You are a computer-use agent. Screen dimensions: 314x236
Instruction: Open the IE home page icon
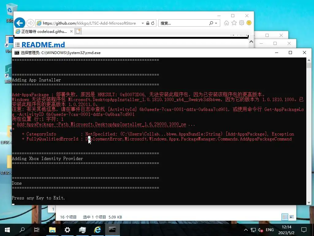[227, 23]
